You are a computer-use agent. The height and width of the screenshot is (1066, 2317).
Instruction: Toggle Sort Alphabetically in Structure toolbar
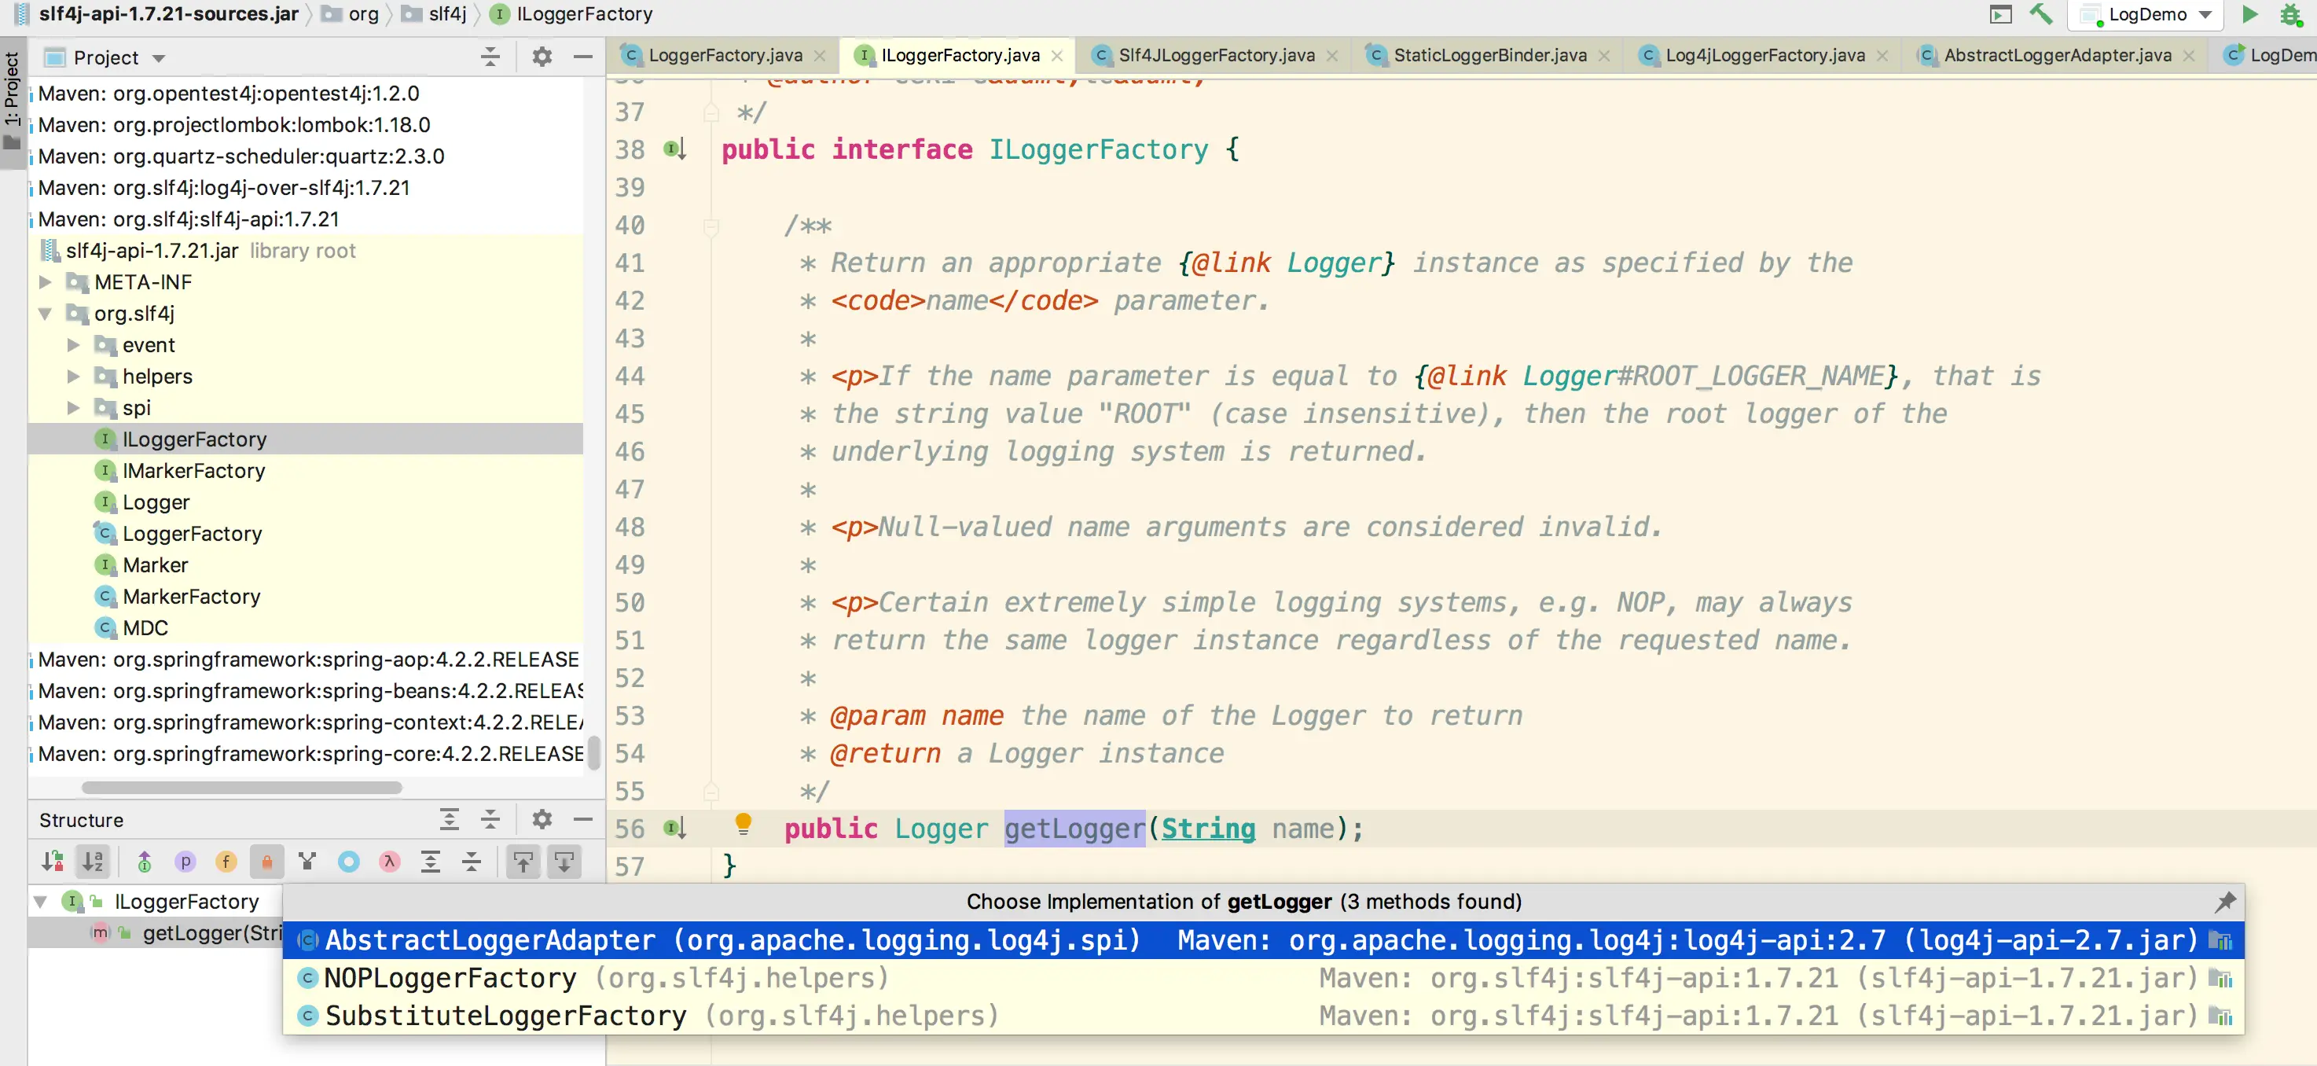coord(93,862)
